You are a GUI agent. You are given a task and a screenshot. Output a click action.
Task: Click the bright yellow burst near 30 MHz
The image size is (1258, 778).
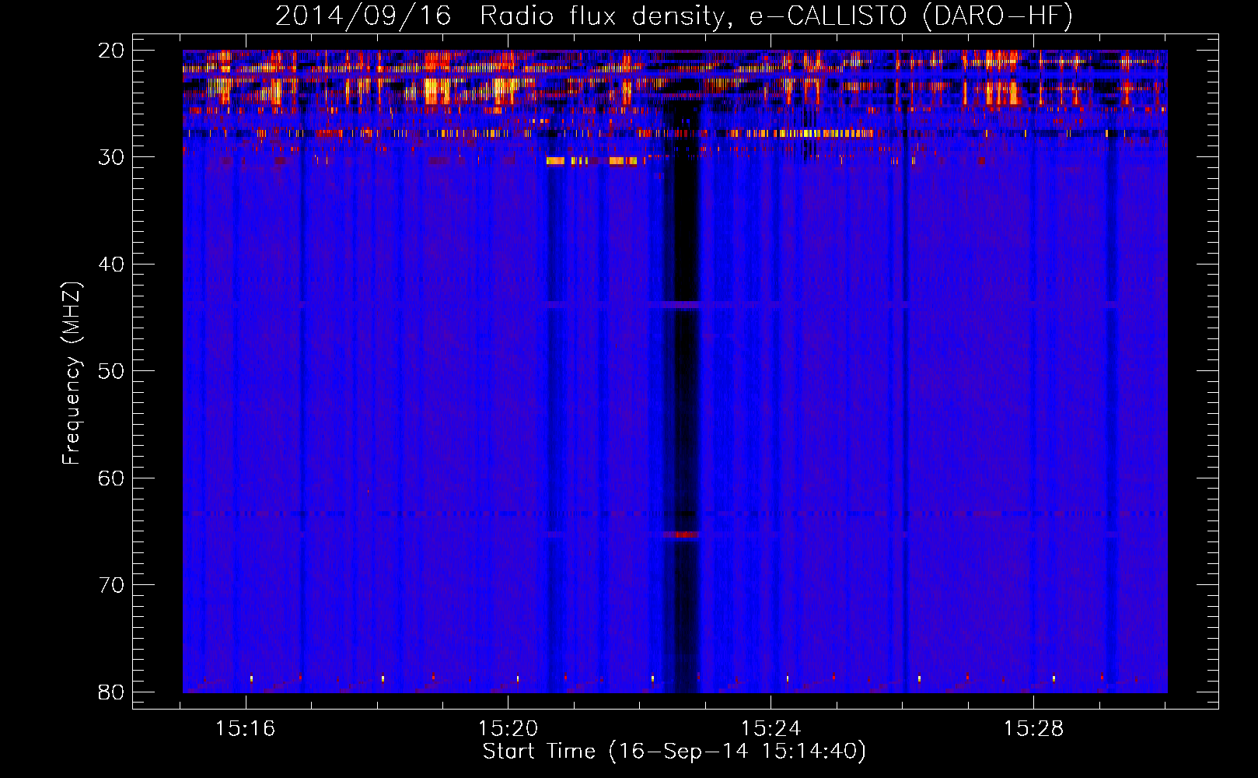click(592, 161)
